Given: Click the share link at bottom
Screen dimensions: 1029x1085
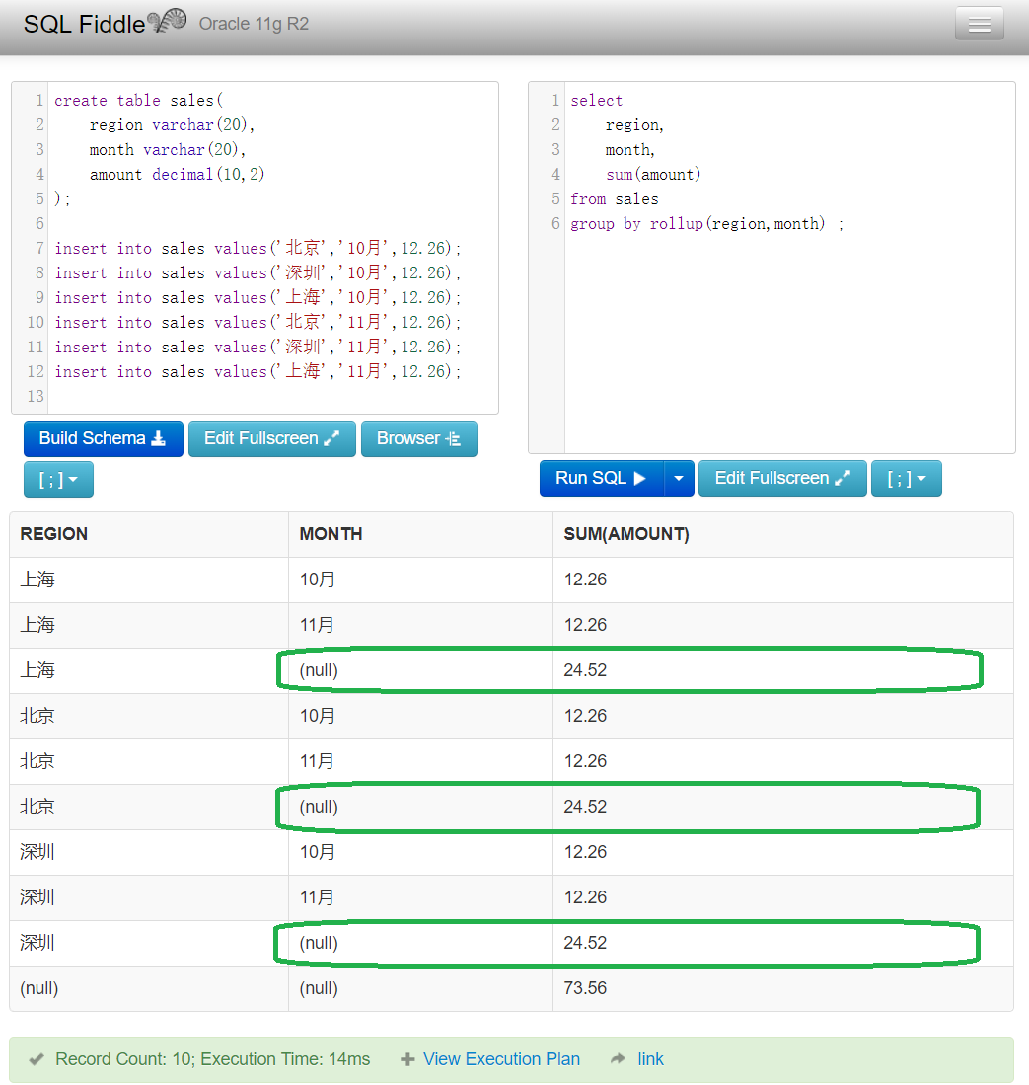Looking at the screenshot, I should click(650, 1059).
